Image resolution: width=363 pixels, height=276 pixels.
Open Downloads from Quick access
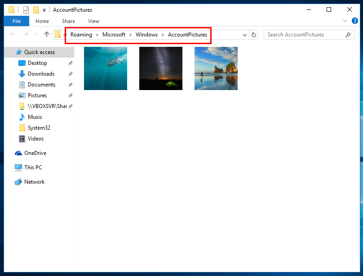[x=41, y=74]
